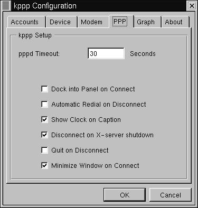Click the Cancel button
198x208 pixels.
click(171, 195)
